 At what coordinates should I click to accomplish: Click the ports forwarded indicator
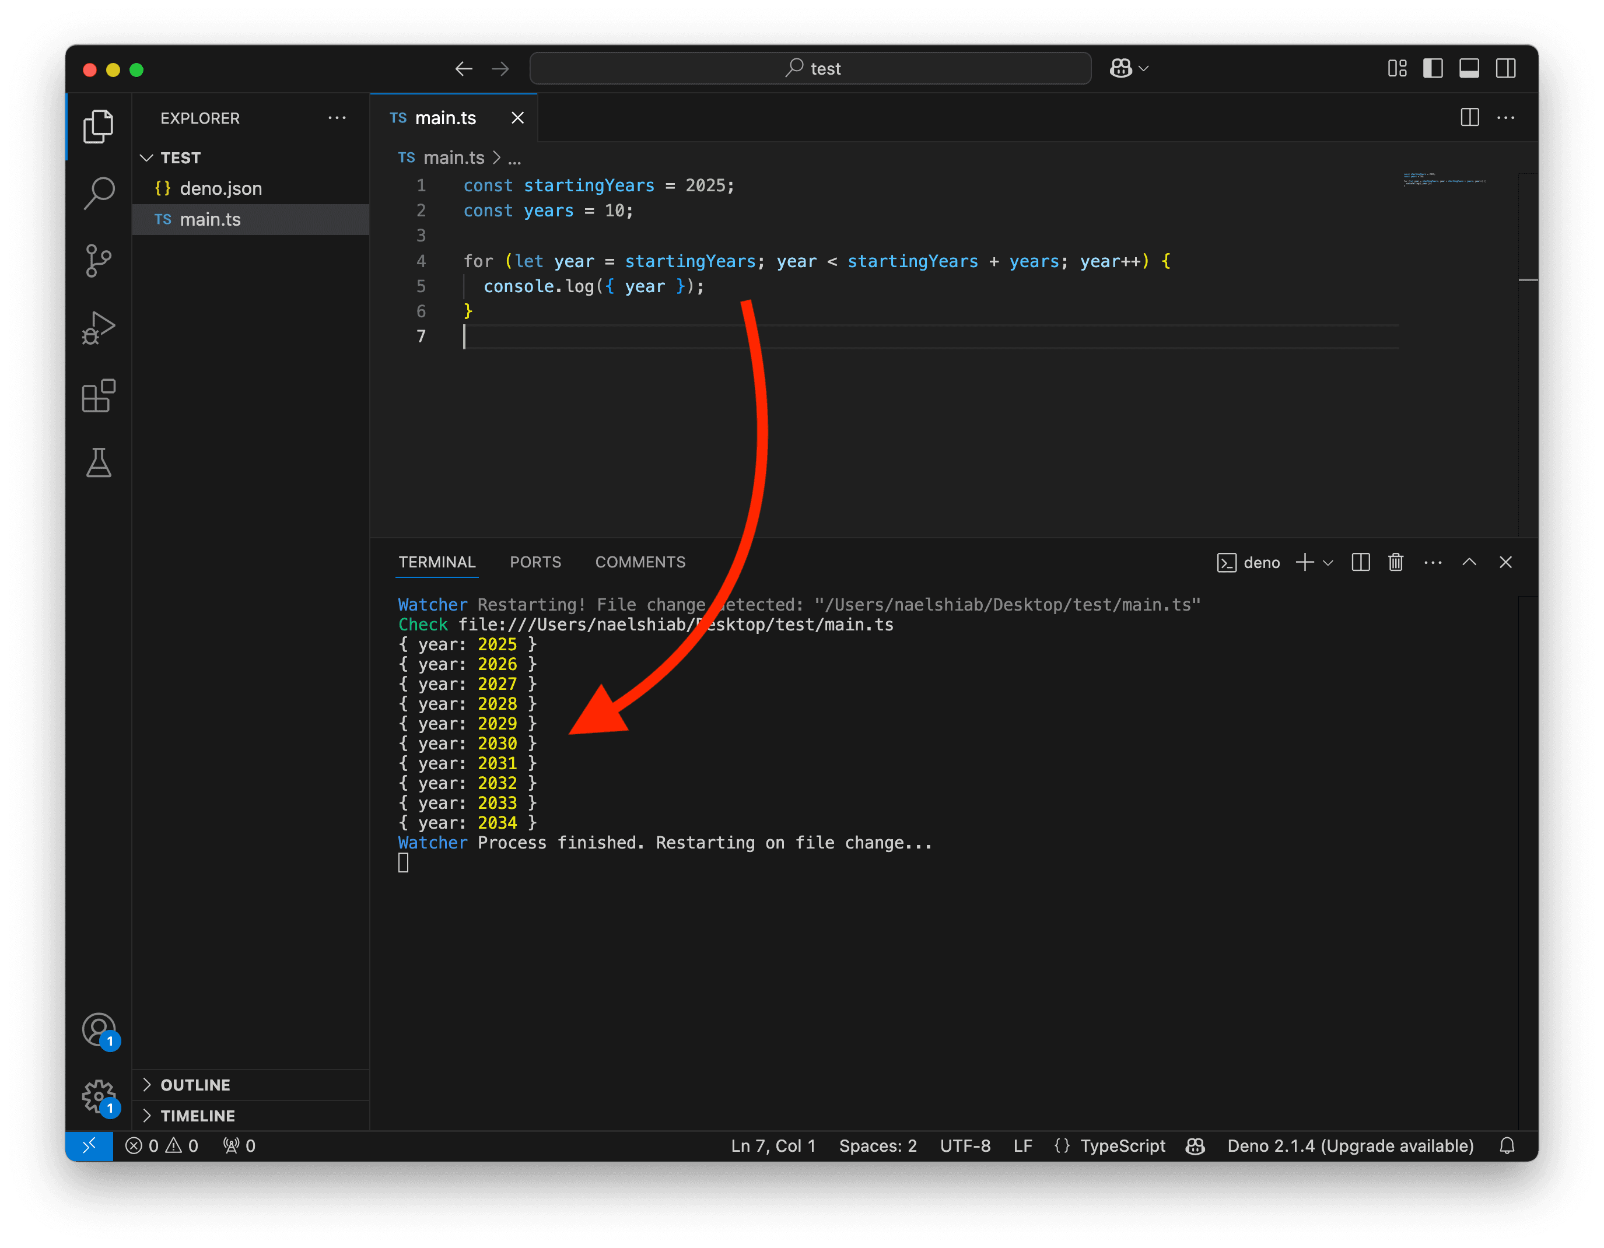click(239, 1145)
